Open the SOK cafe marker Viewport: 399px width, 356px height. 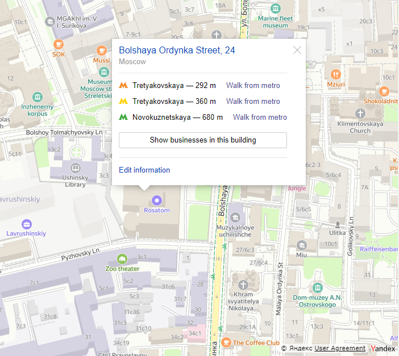pos(59,44)
